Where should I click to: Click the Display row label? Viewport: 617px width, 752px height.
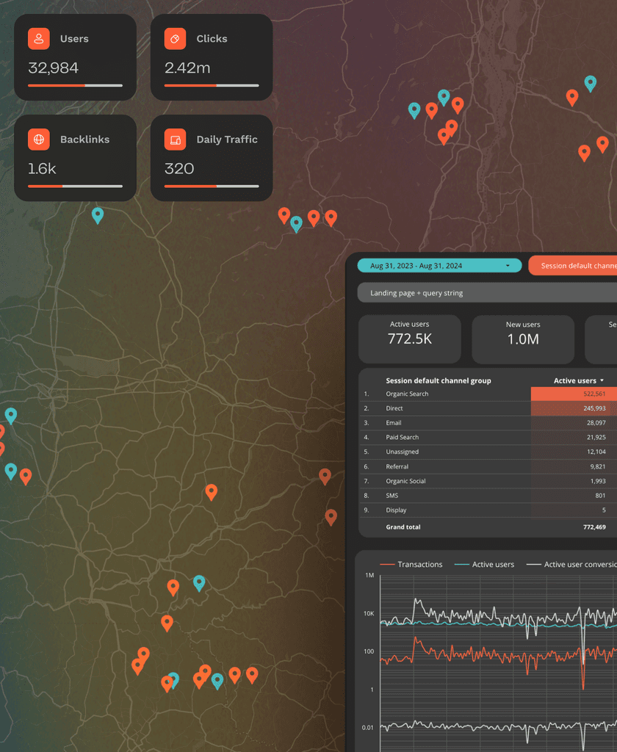tap(396, 510)
